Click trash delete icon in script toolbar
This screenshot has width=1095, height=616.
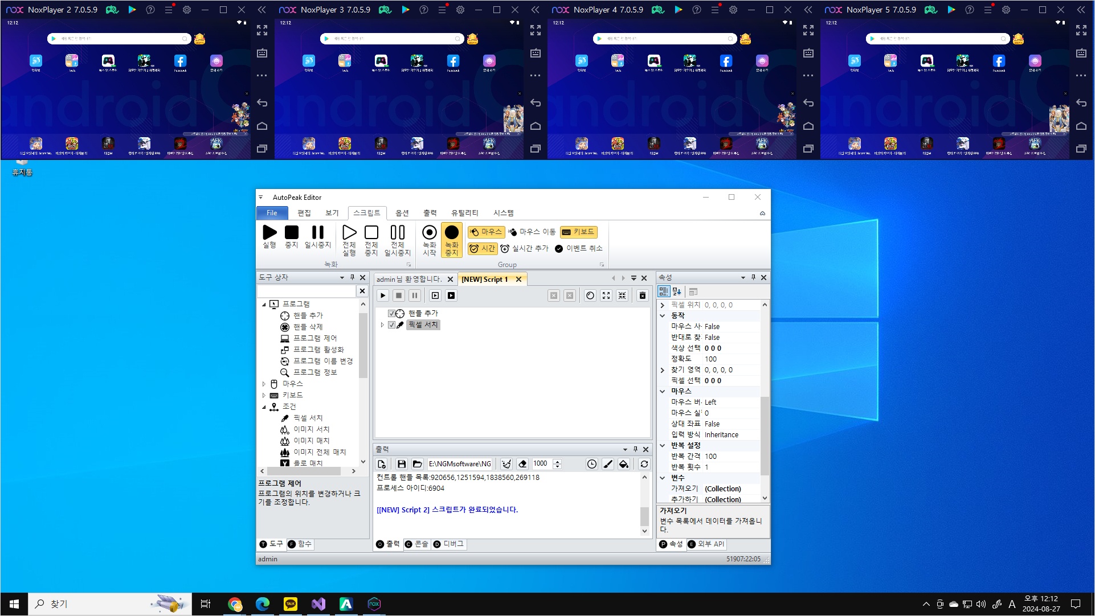643,295
